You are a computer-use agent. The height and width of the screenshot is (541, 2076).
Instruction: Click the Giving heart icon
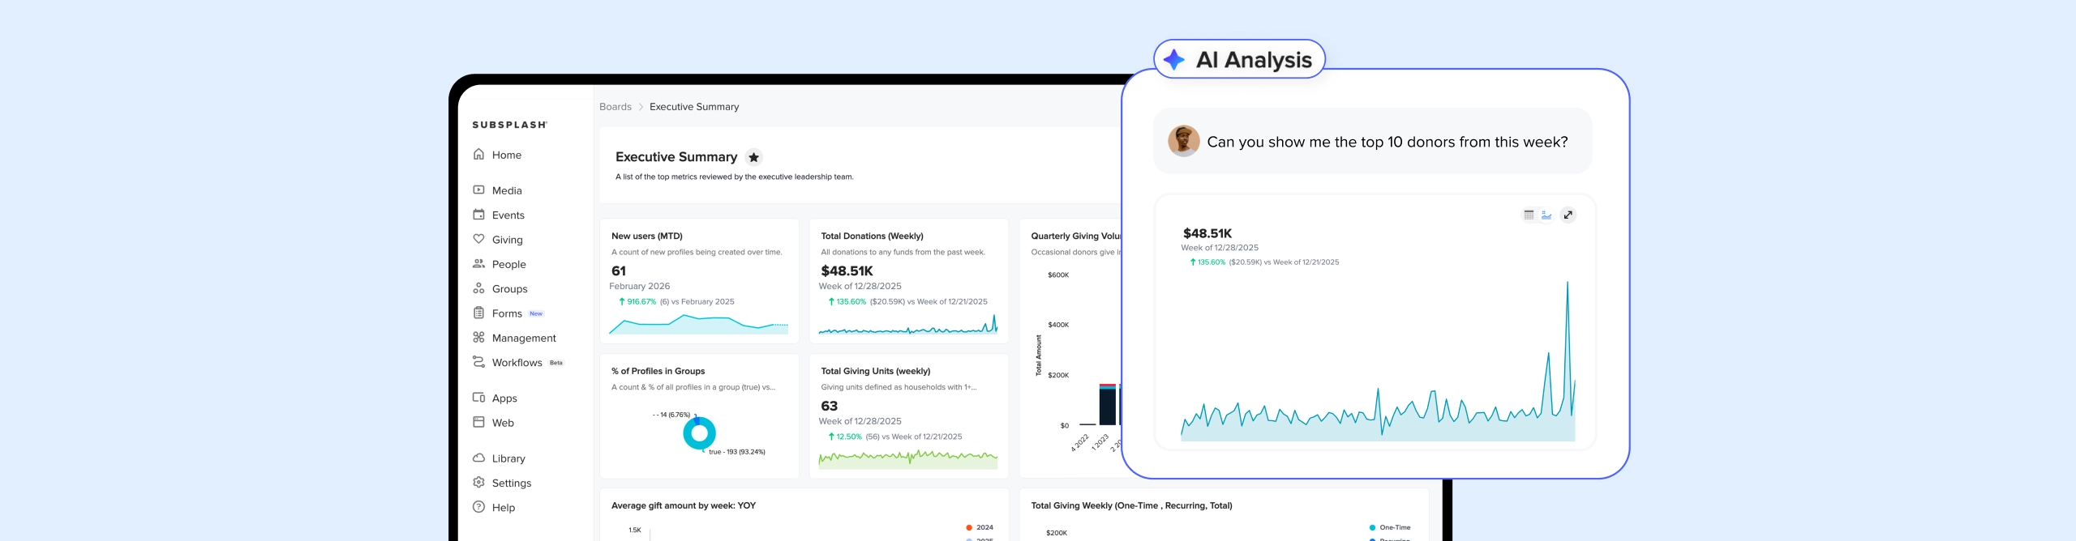click(478, 240)
